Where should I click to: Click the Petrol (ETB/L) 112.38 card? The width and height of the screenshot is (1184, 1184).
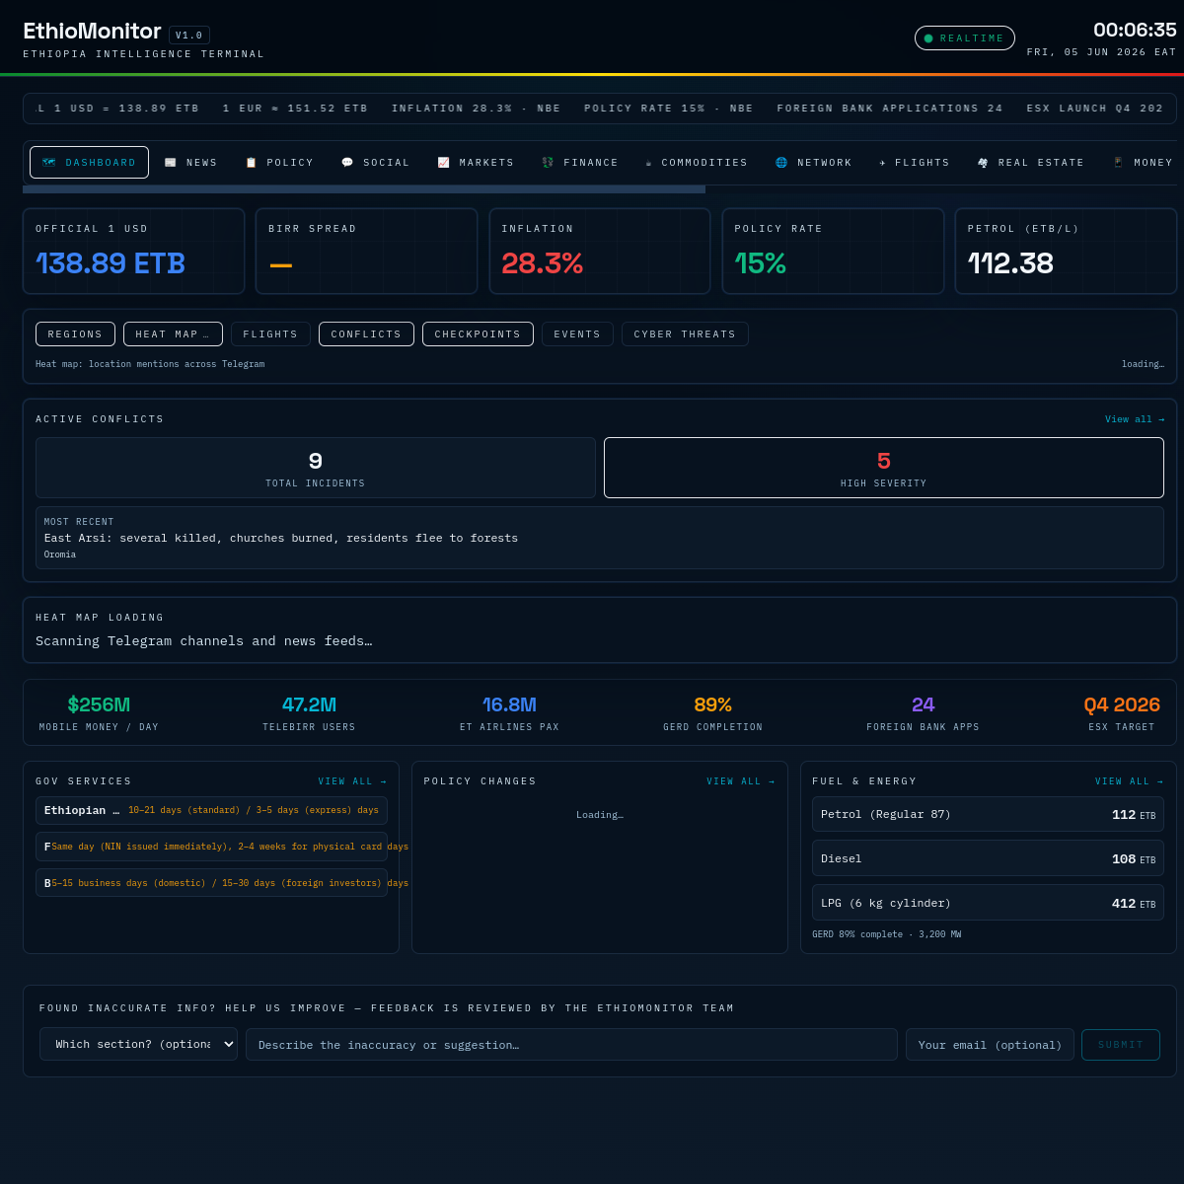coord(1066,251)
